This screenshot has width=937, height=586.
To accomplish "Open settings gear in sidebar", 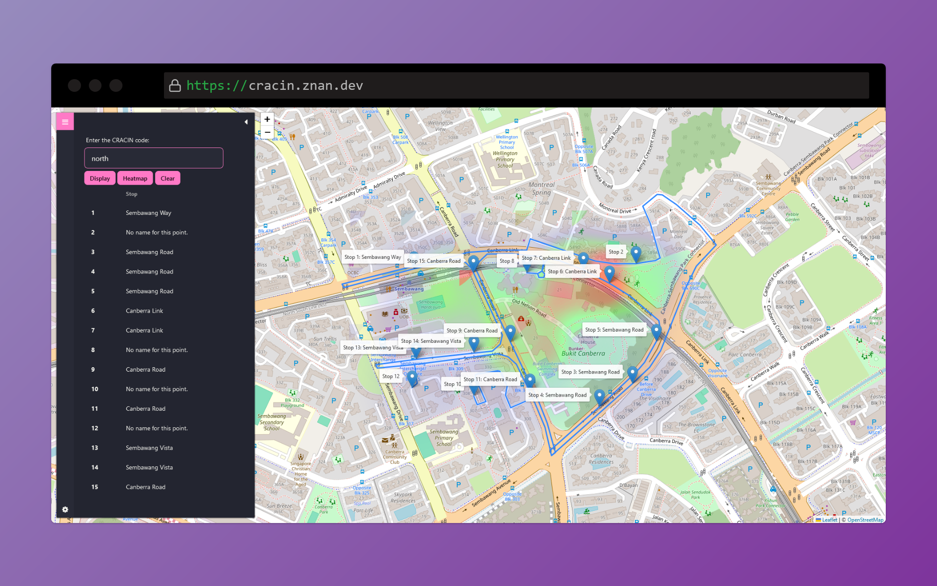I will (x=65, y=509).
